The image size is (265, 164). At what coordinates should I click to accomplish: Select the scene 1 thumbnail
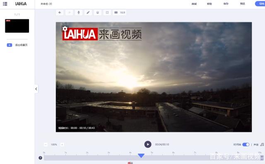(17, 26)
